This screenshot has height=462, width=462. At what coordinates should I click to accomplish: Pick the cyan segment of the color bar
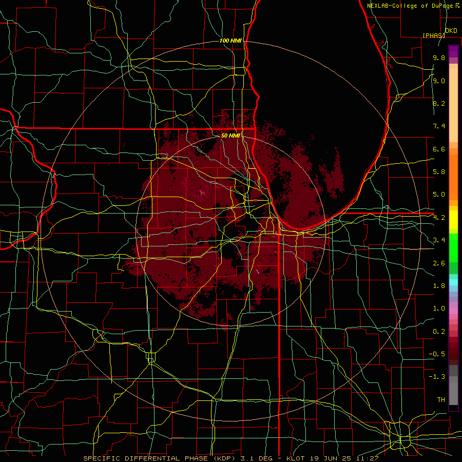pos(453,282)
